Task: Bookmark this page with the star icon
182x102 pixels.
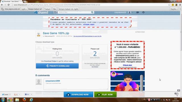Action: (x=169, y=5)
